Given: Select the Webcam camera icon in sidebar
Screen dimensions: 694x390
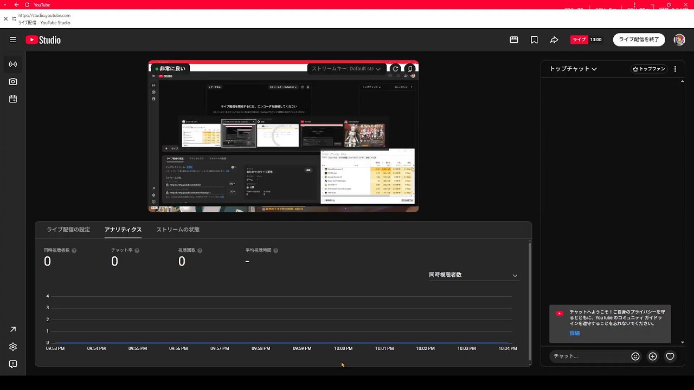Looking at the screenshot, I should click(x=13, y=82).
